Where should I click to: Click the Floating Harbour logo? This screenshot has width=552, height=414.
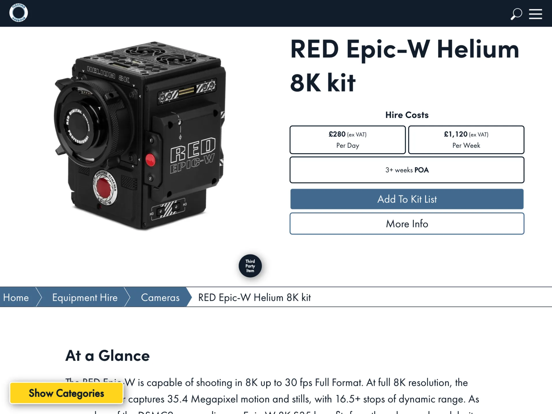click(x=18, y=13)
